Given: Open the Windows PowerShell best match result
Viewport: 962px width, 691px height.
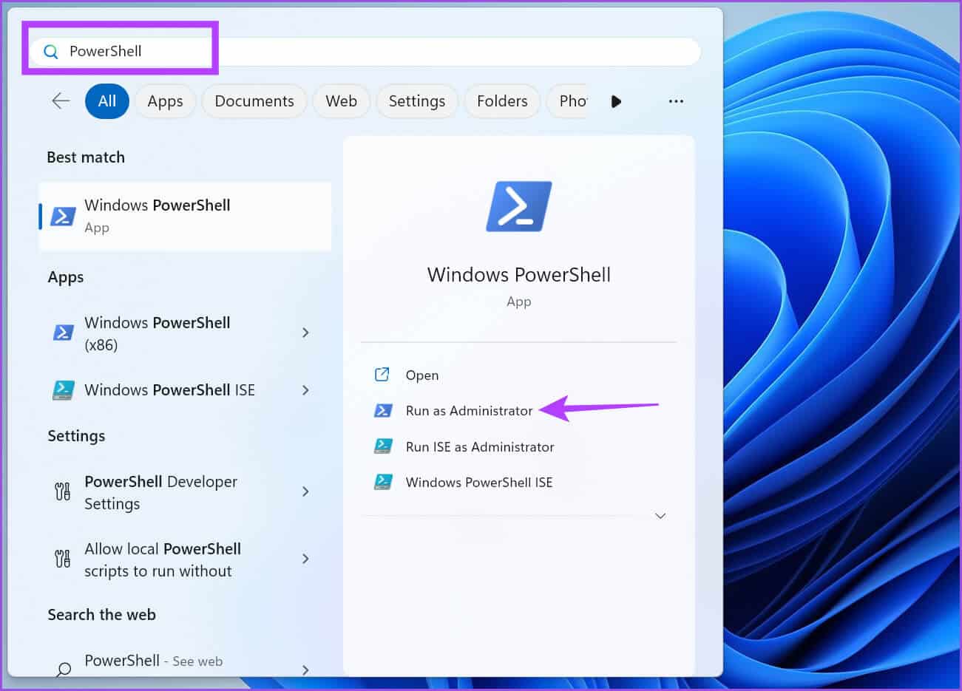Looking at the screenshot, I should (x=185, y=216).
